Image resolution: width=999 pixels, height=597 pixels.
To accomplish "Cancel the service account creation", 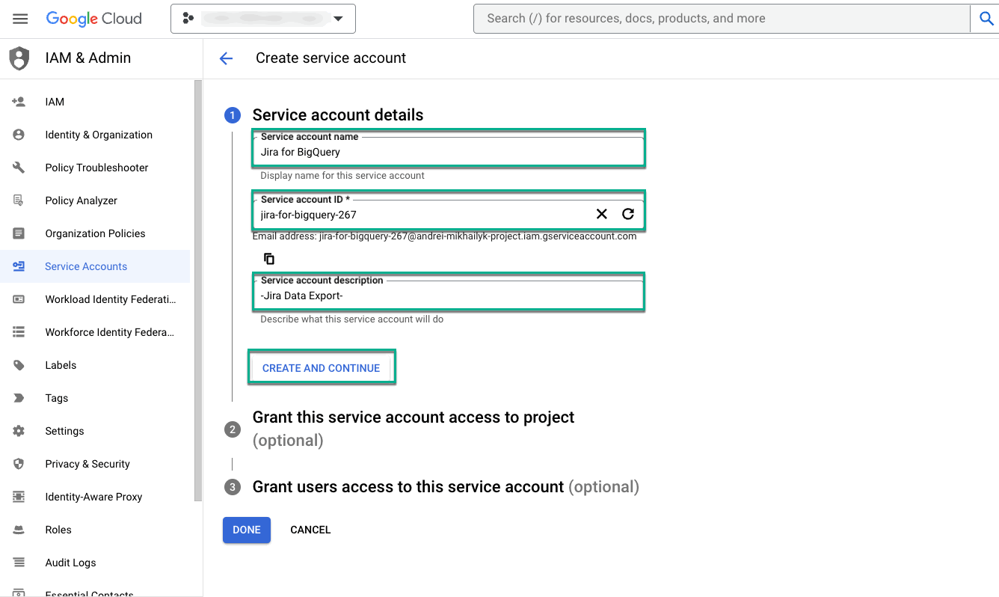I will pos(310,530).
